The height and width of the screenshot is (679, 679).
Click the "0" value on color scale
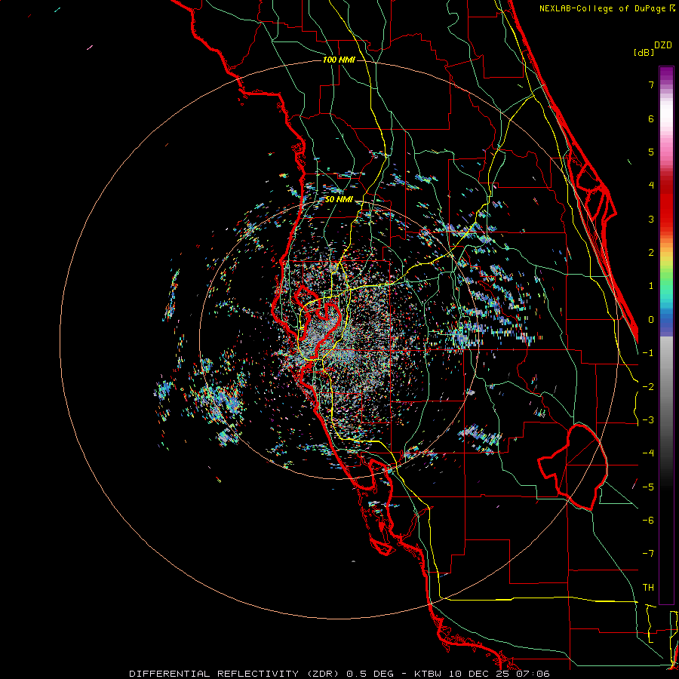click(x=651, y=320)
